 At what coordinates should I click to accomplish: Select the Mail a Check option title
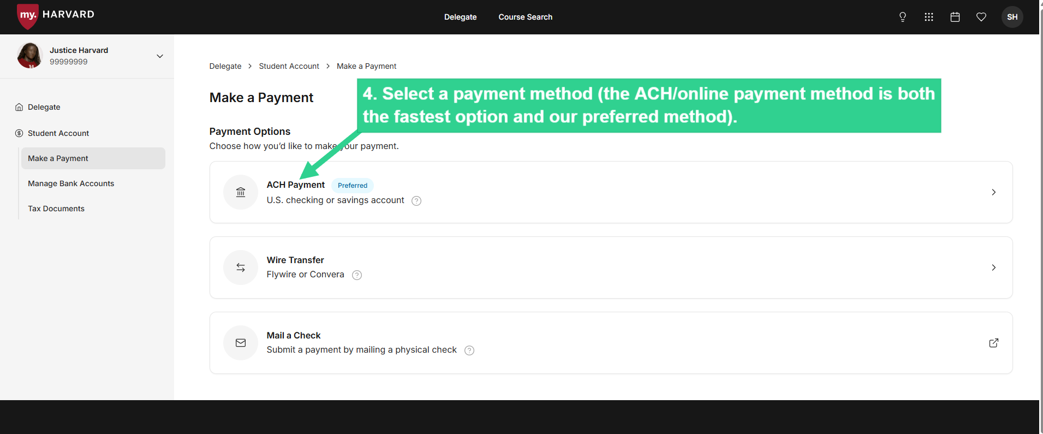[294, 335]
